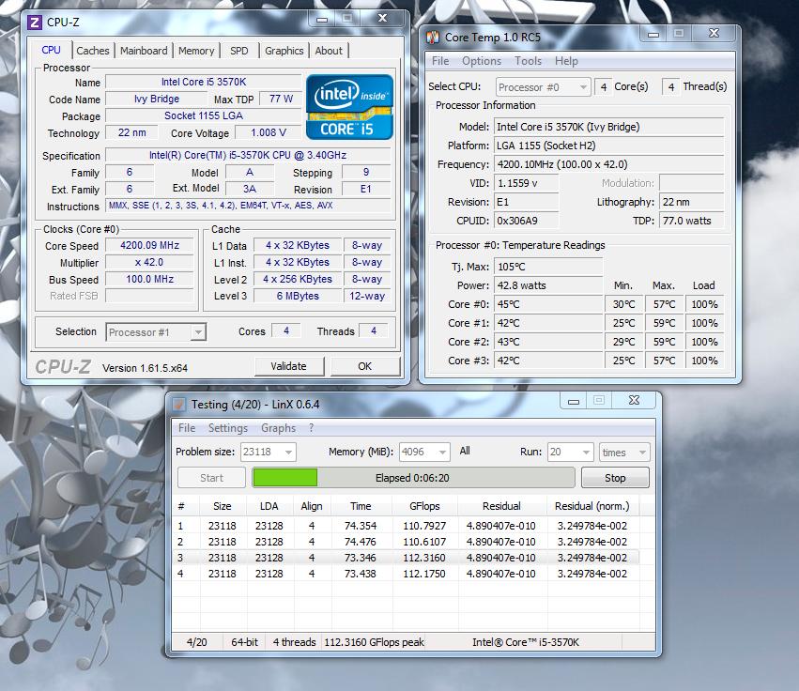Close the CPU-Z window
This screenshot has width=799, height=691.
(382, 19)
